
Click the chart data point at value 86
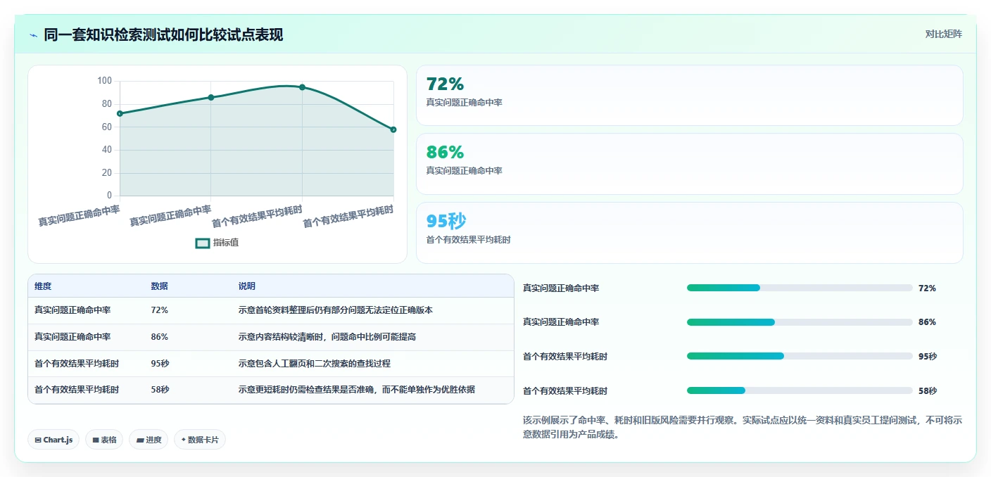[x=211, y=97]
